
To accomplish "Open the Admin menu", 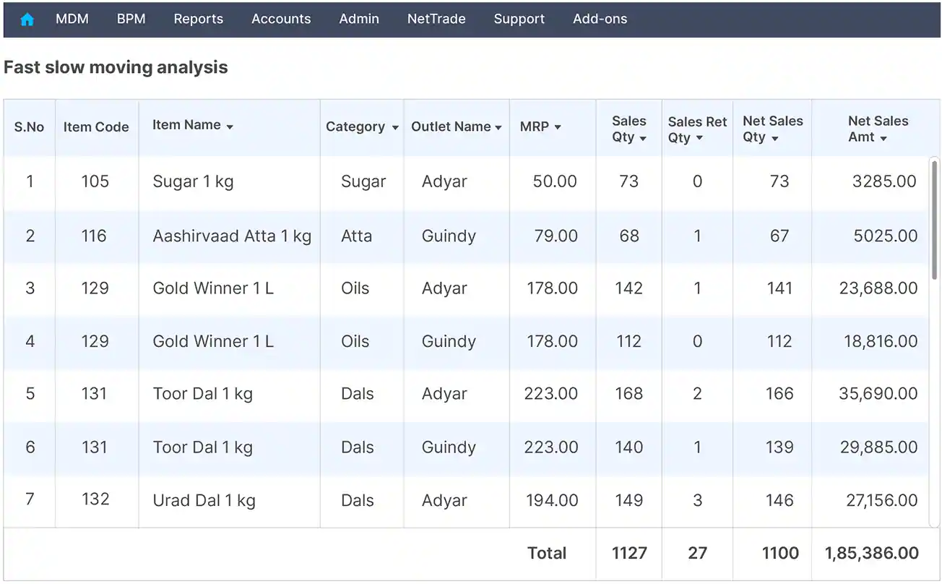I will pyautogui.click(x=359, y=19).
